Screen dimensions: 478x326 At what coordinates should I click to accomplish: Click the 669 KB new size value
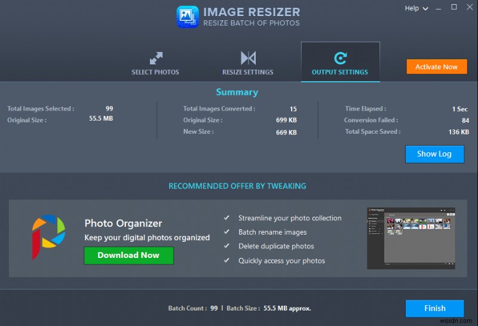pyautogui.click(x=286, y=132)
